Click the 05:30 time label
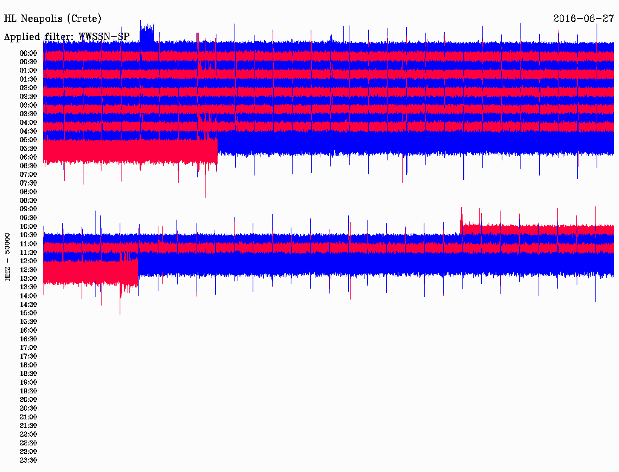Image resolution: width=619 pixels, height=472 pixels. point(28,148)
